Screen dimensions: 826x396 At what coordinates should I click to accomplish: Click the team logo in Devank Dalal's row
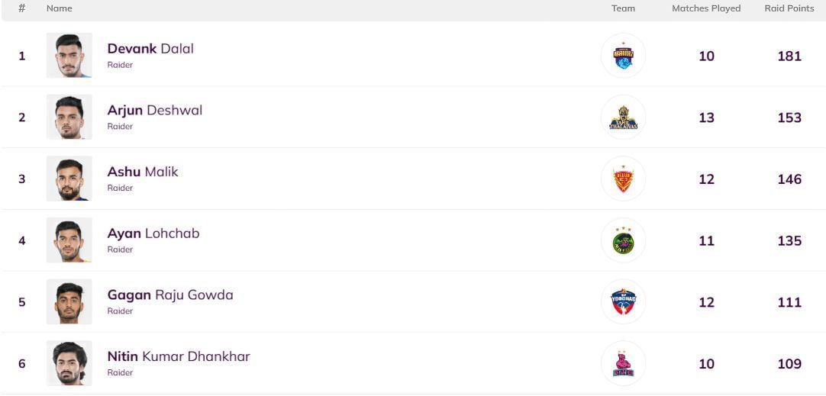[x=623, y=56]
